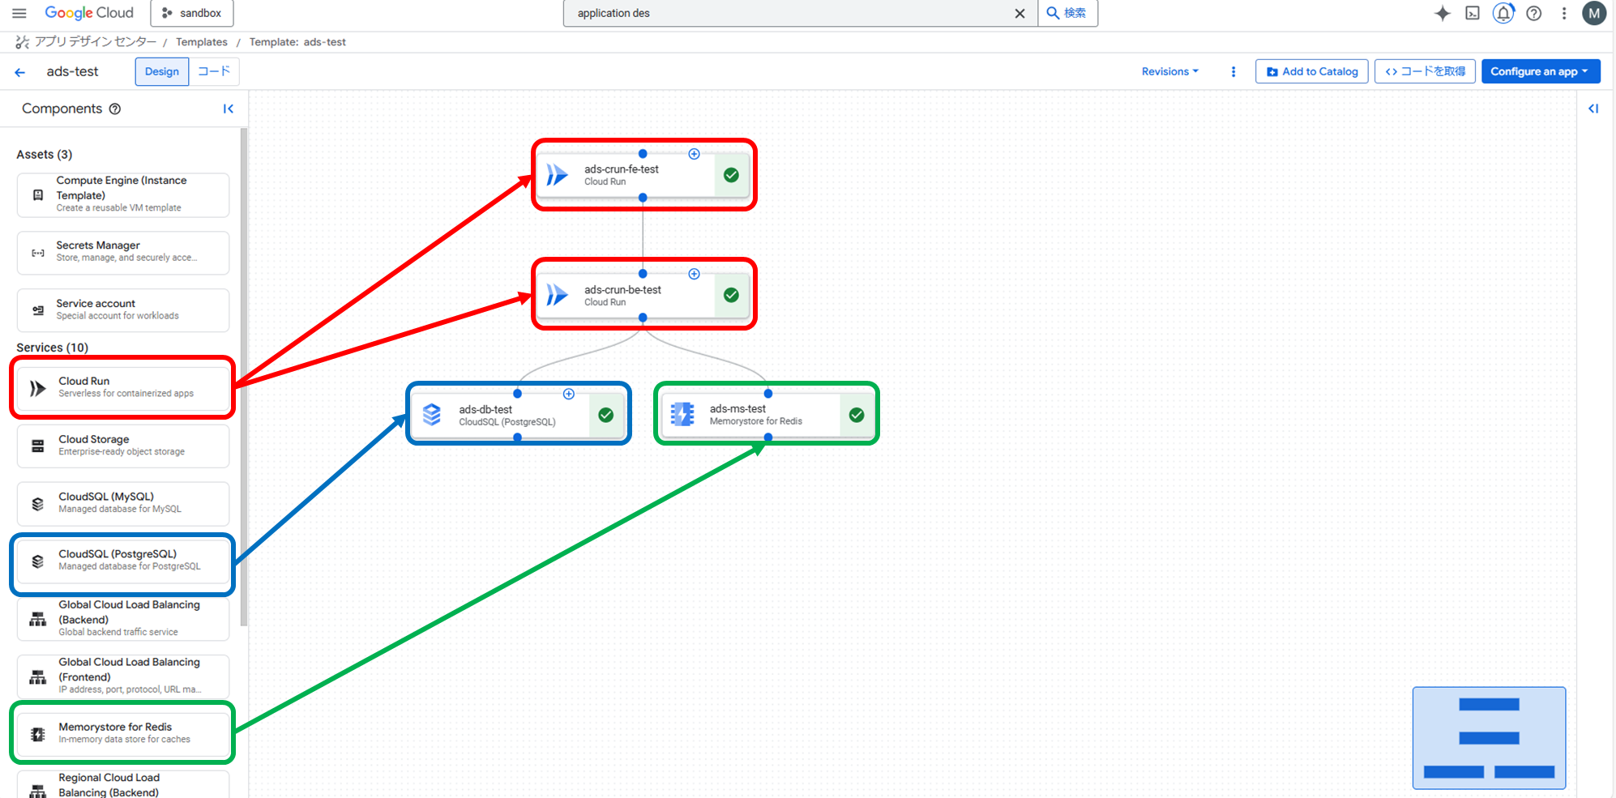Open Components help question icon
This screenshot has width=1616, height=798.
115,109
